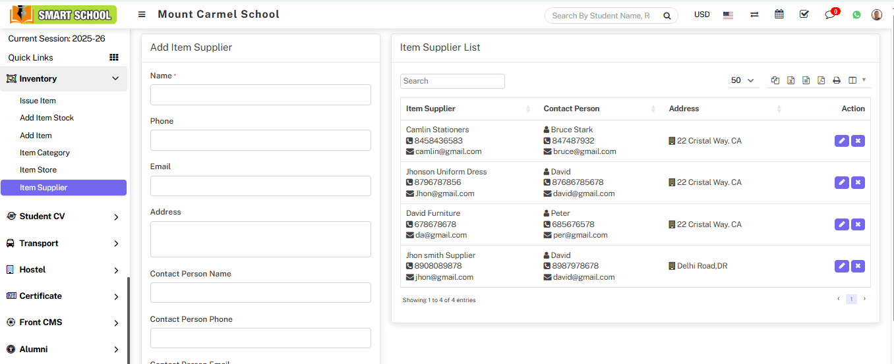The height and width of the screenshot is (364, 894).
Task: Open the task checklist icon
Action: click(x=804, y=14)
